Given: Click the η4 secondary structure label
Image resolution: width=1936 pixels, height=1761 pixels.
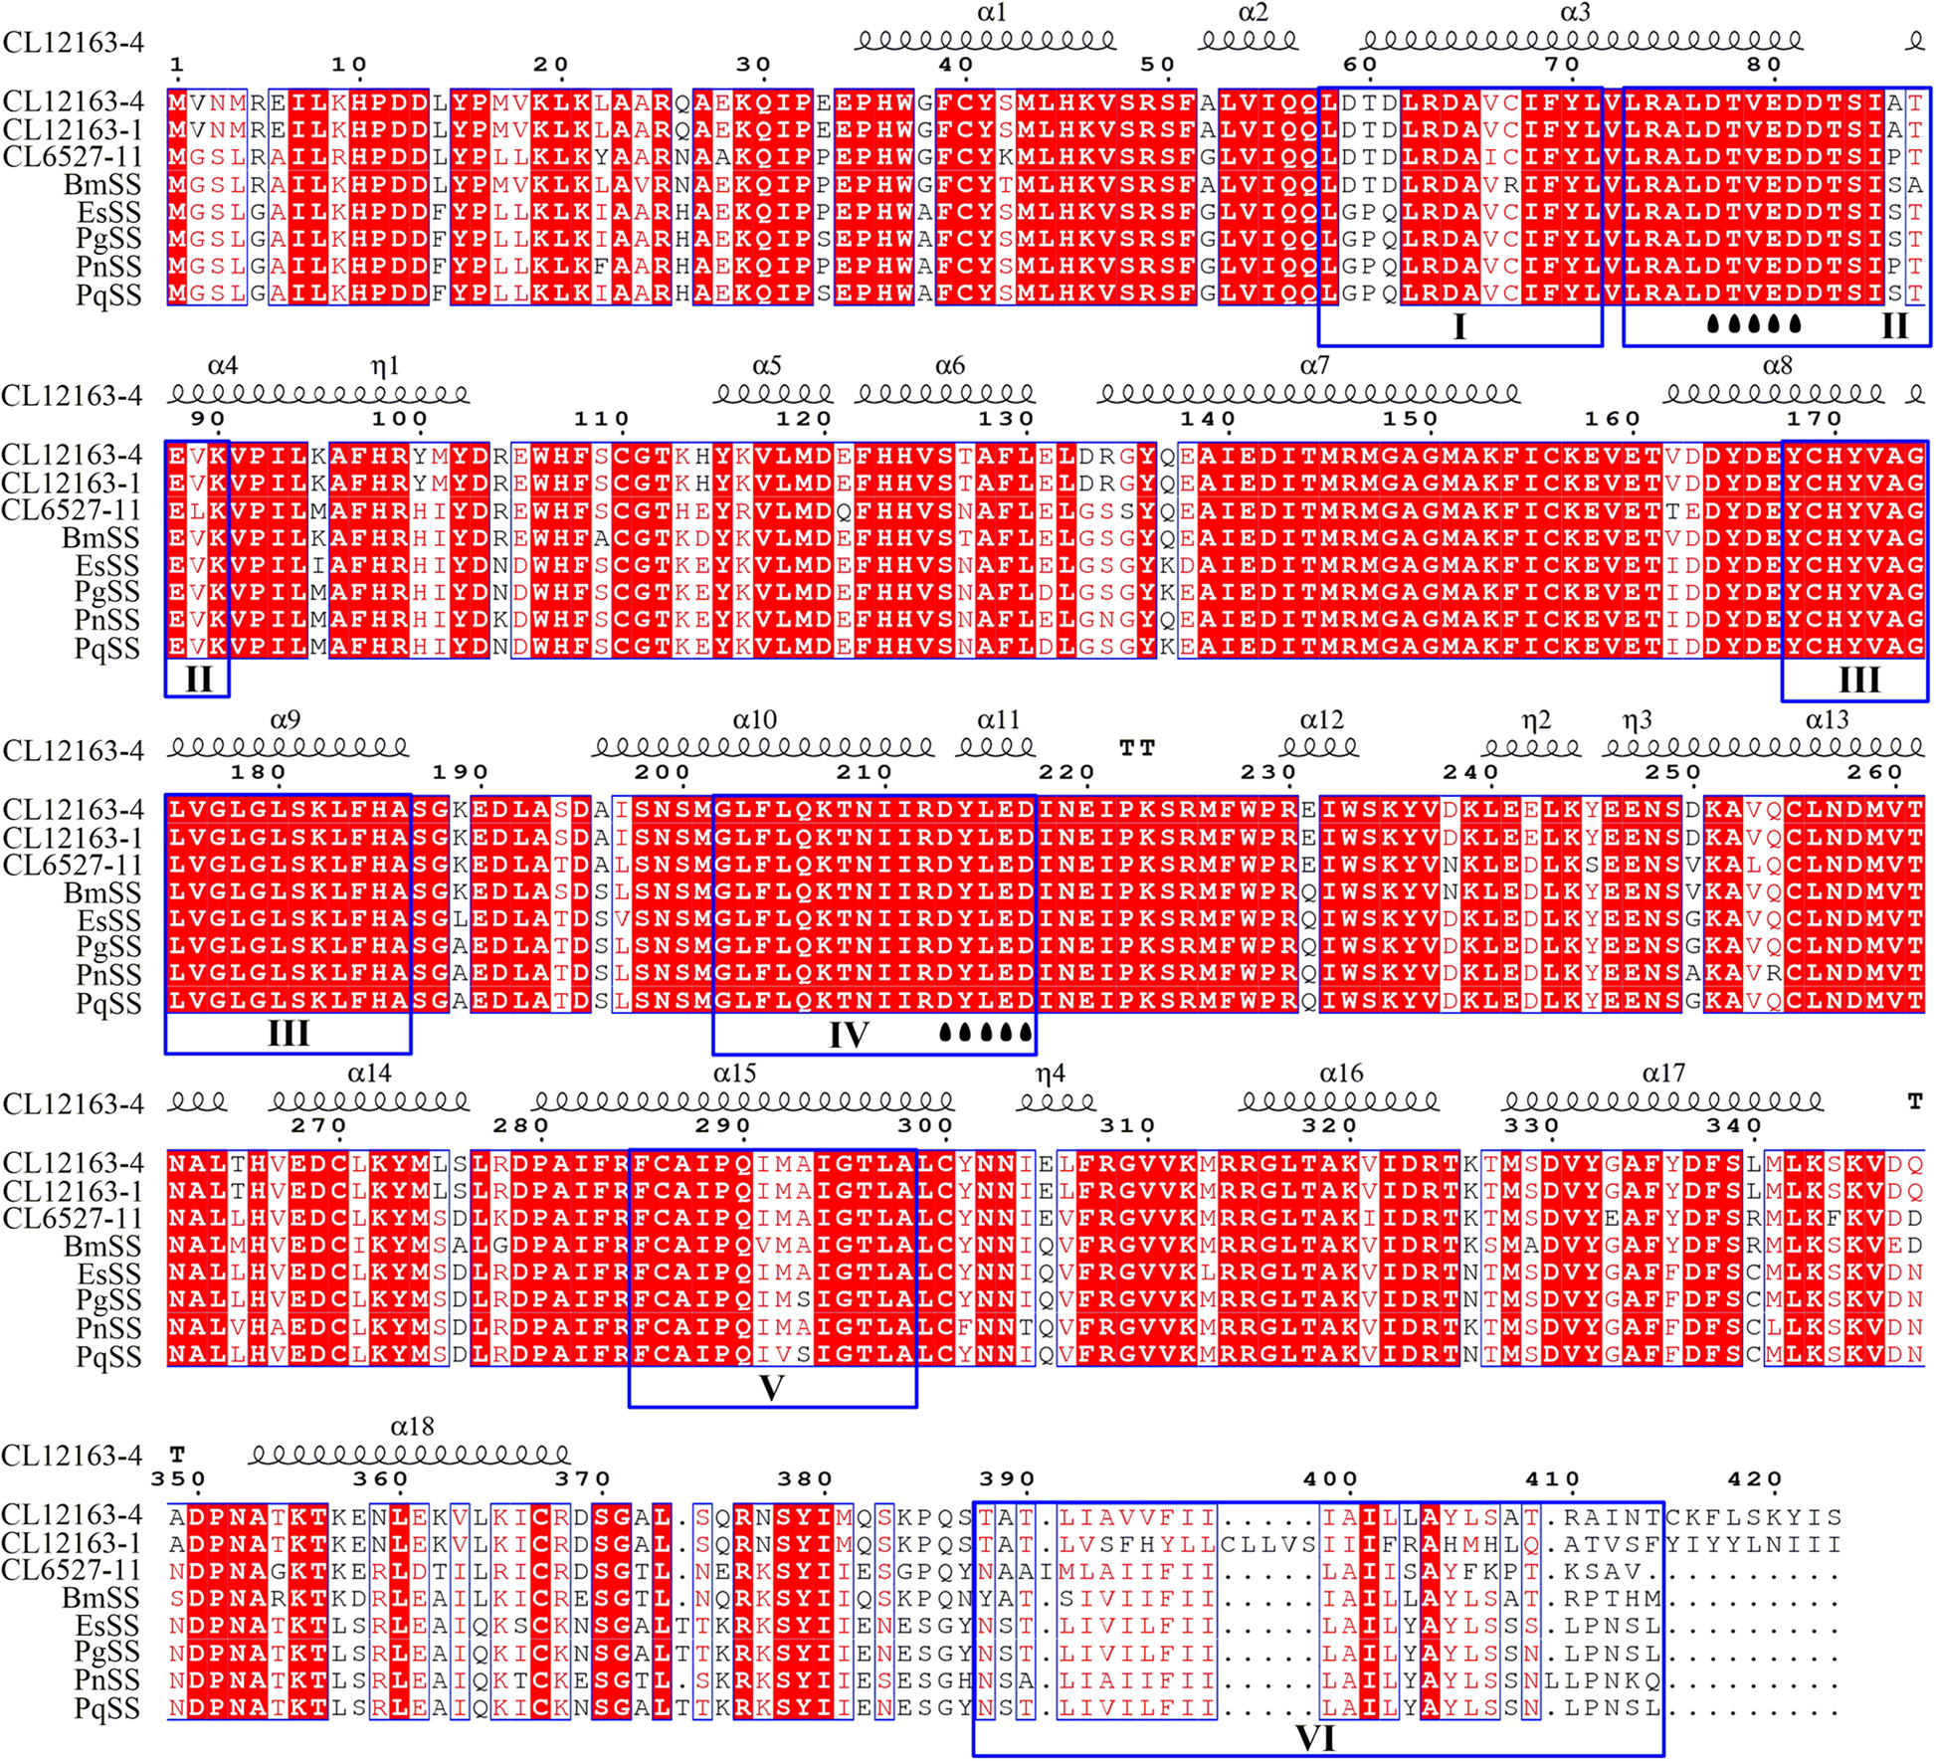Looking at the screenshot, I should pos(1051,1075).
